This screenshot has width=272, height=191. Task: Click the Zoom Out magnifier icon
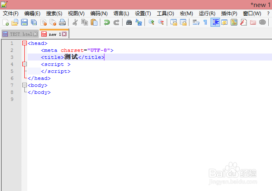tap(161, 22)
